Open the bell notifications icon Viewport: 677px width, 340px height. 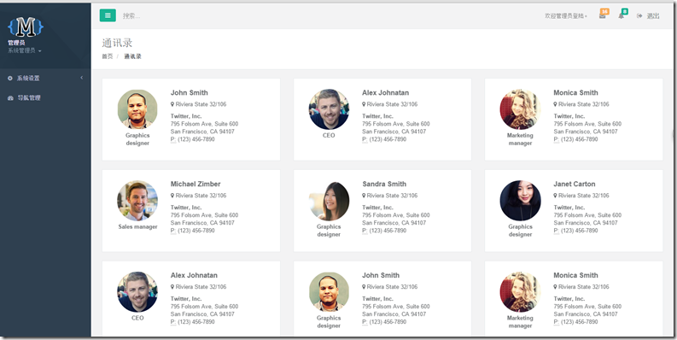(621, 16)
